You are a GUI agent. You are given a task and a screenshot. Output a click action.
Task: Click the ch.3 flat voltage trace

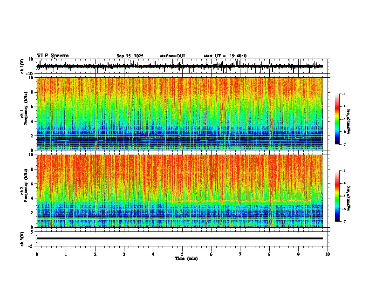click(180, 238)
